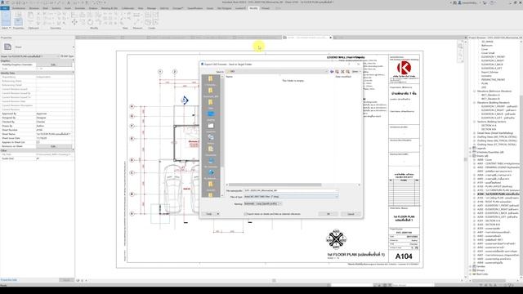
Task: Switch to the Annotate ribbon tab
Action: pos(80,8)
